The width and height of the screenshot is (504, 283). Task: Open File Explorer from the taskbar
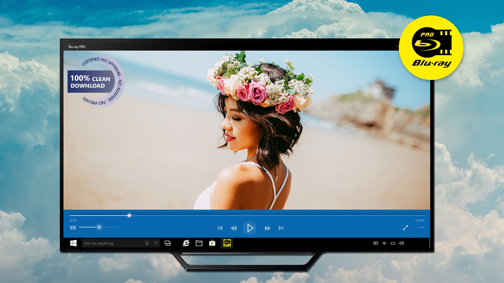[199, 243]
